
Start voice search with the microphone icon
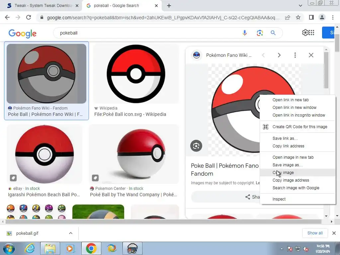[x=245, y=33]
